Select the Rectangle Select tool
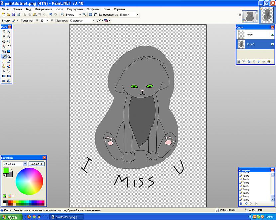 pyautogui.click(x=4, y=32)
